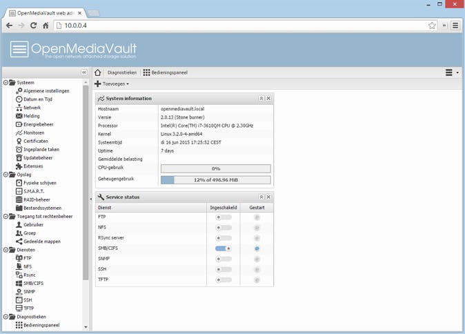Toggle TFTP enabled switch

(224, 279)
